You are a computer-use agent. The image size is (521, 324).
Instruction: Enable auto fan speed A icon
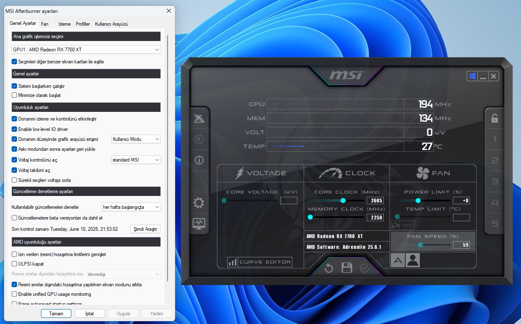(398, 260)
